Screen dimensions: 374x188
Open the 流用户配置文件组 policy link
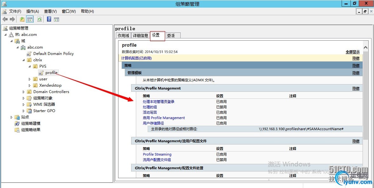point(157,160)
